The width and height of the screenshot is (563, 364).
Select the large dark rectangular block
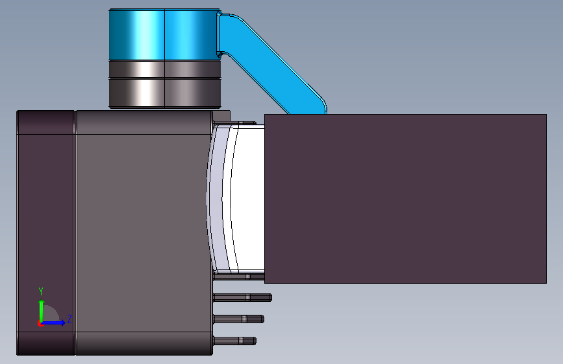(405, 199)
